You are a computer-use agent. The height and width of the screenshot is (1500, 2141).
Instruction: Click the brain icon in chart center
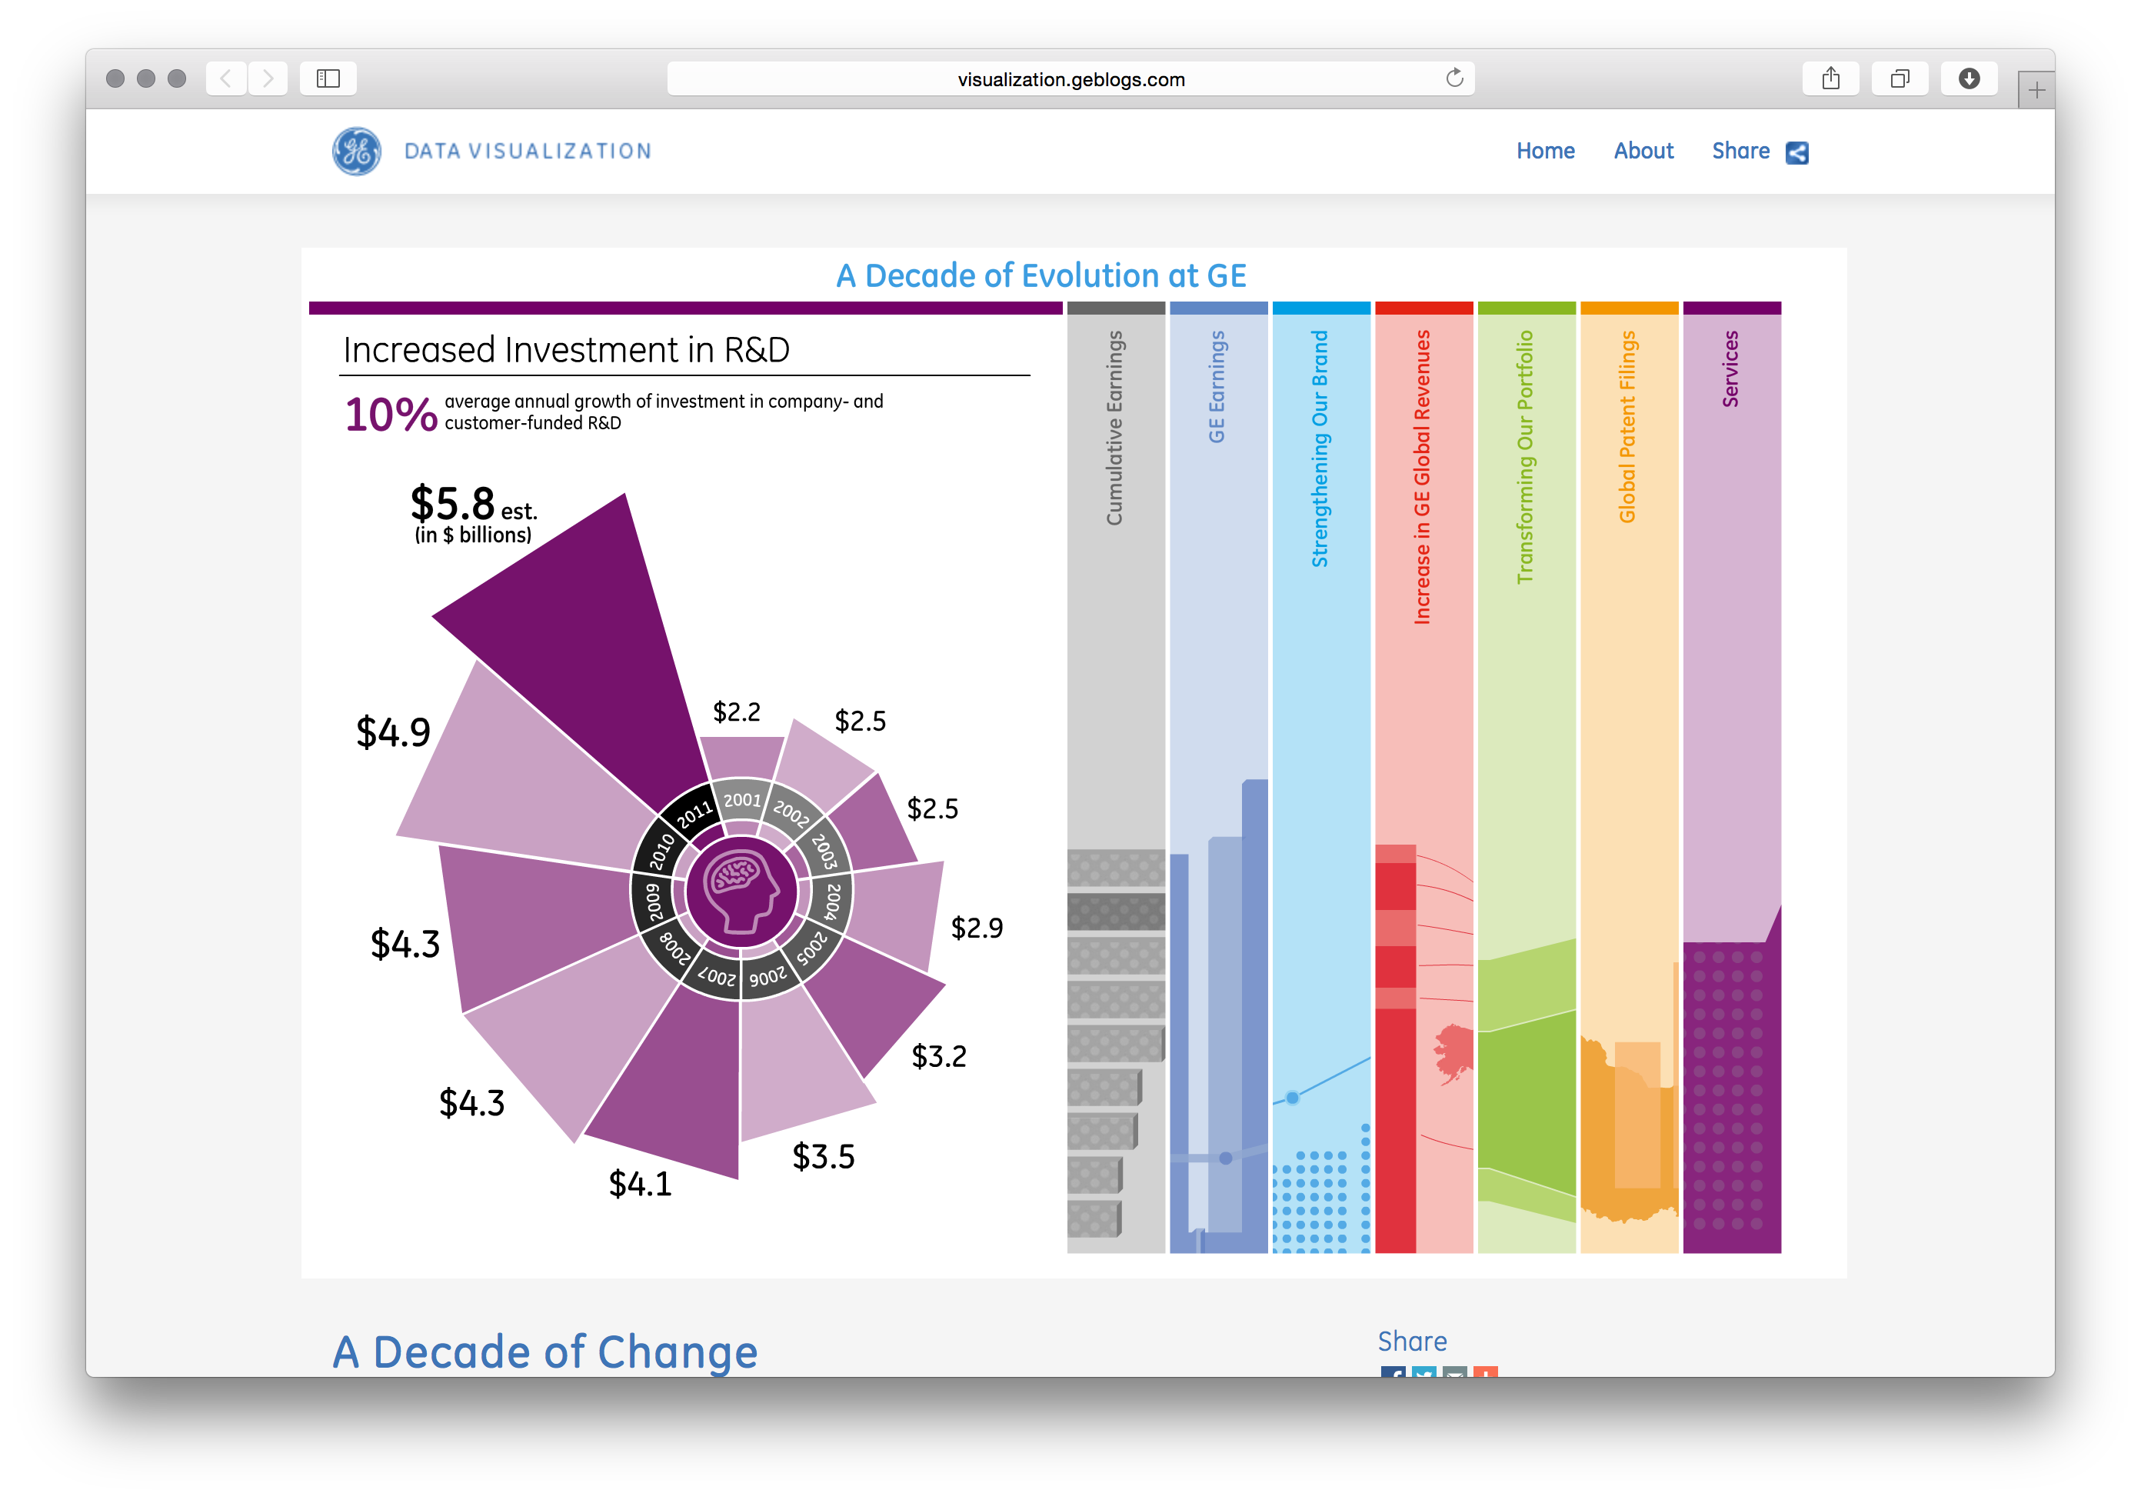[741, 892]
